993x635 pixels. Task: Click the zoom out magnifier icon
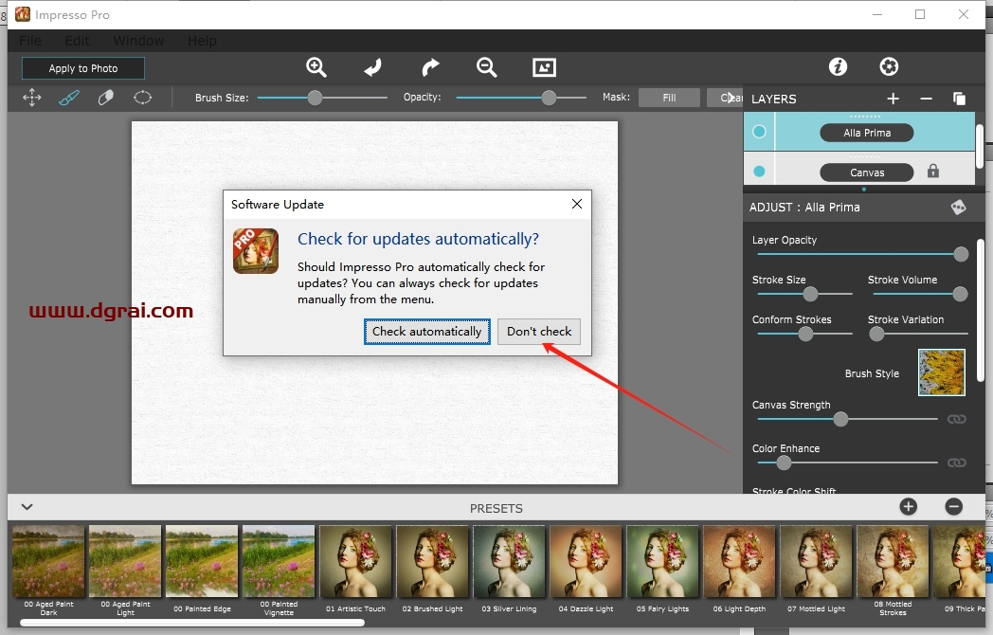pyautogui.click(x=486, y=67)
